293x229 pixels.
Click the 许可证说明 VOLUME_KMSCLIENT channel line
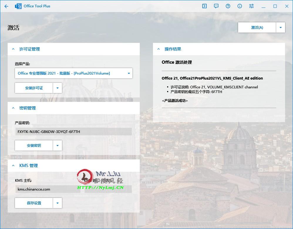pos(214,87)
